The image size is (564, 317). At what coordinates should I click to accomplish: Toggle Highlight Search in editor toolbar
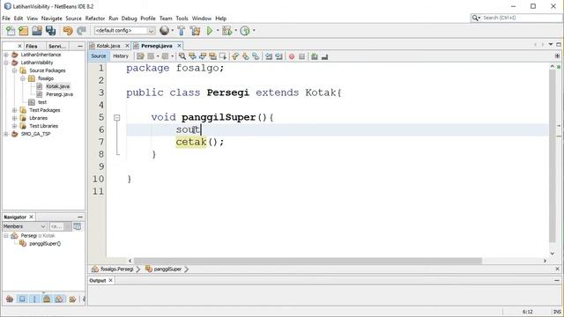pos(212,56)
